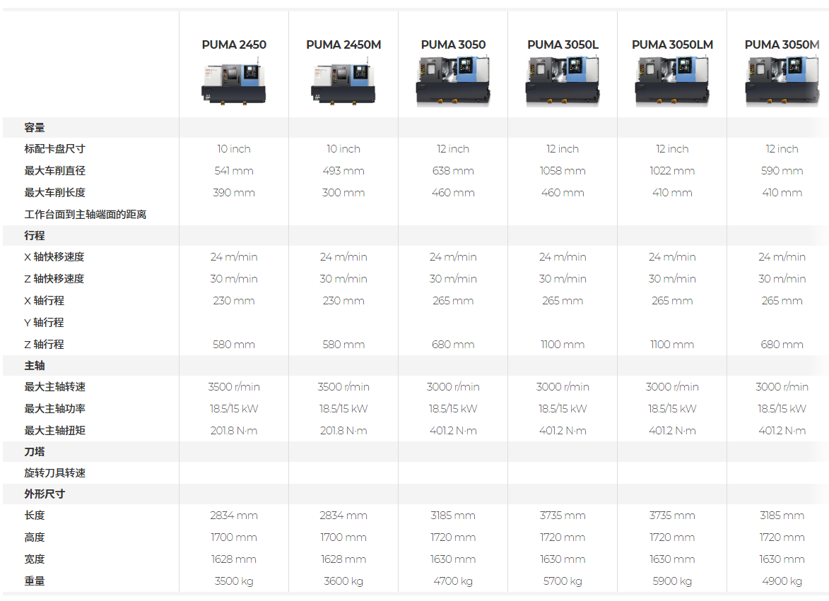Select the 590 mm turning diameter value
Viewport: 829px width, 601px height.
(782, 171)
